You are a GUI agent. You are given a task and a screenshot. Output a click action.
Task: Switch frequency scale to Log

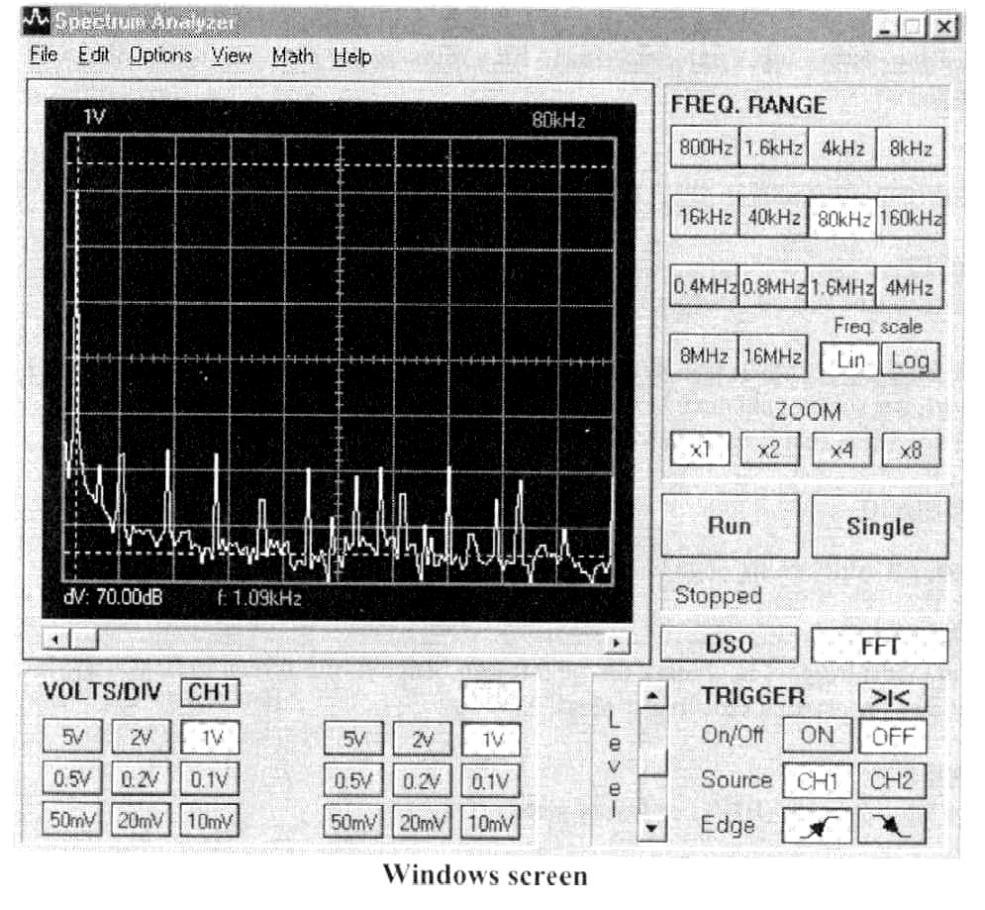(909, 360)
